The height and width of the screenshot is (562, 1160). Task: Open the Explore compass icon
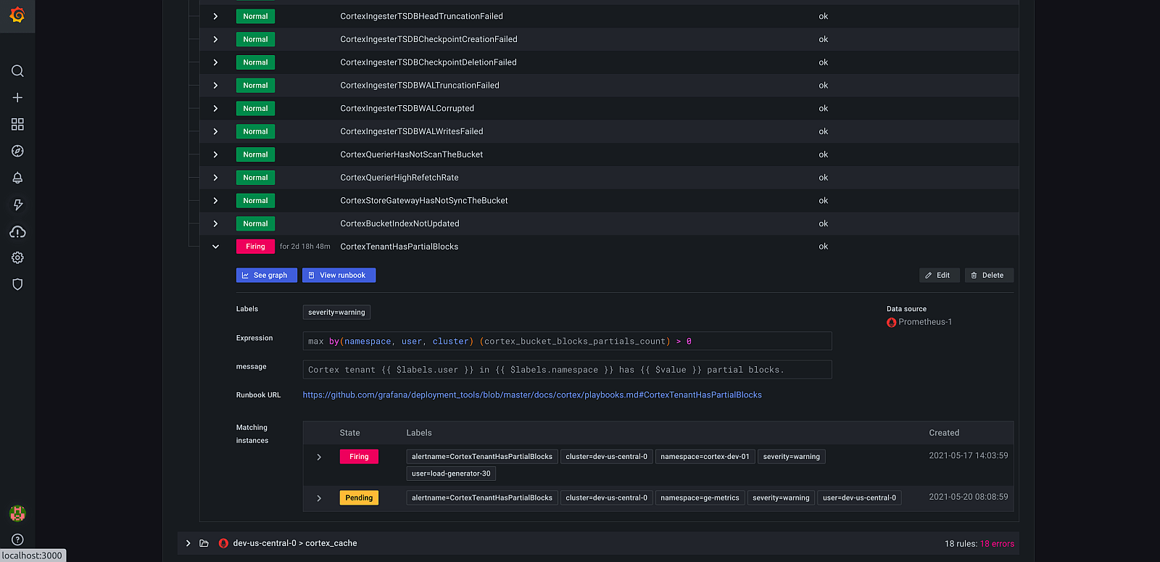17,151
